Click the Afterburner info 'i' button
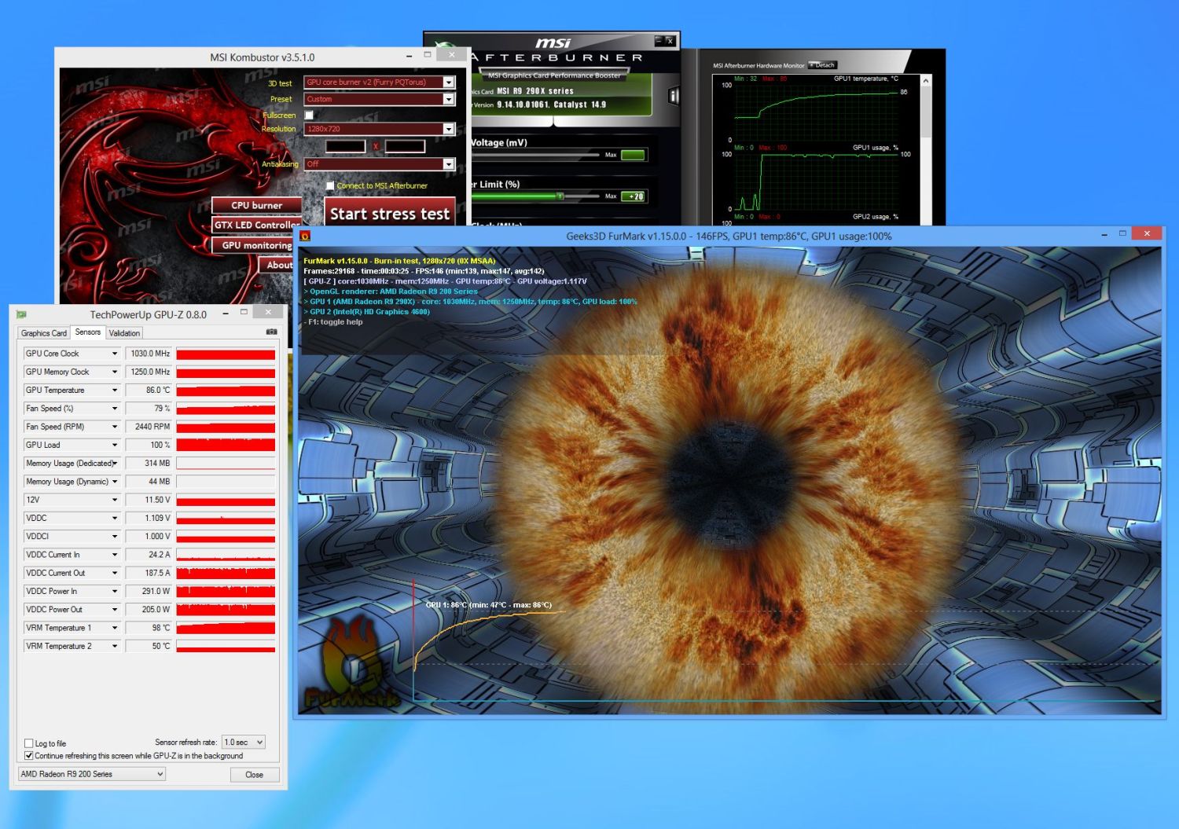The width and height of the screenshot is (1179, 829). click(x=674, y=96)
